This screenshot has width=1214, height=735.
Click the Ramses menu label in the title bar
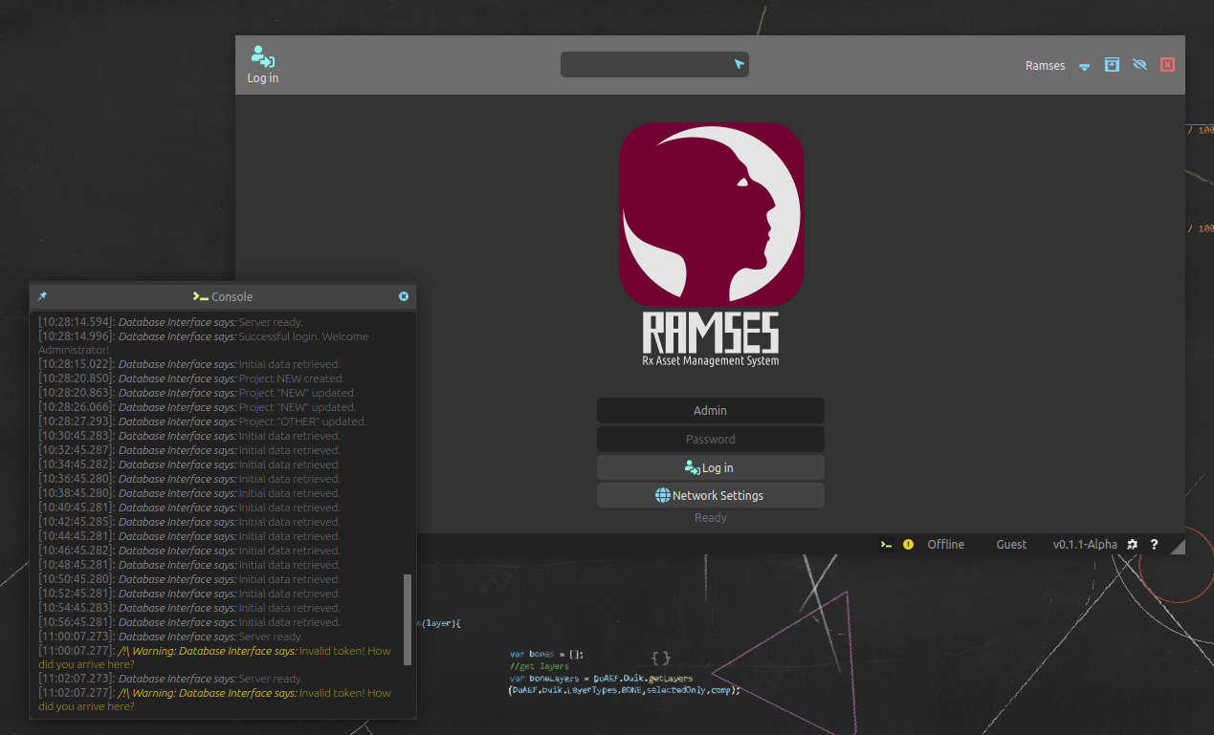point(1045,66)
